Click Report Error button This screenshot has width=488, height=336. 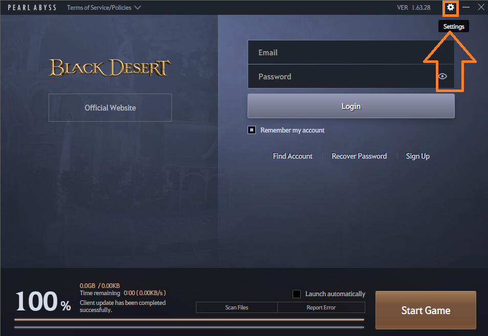(x=321, y=307)
